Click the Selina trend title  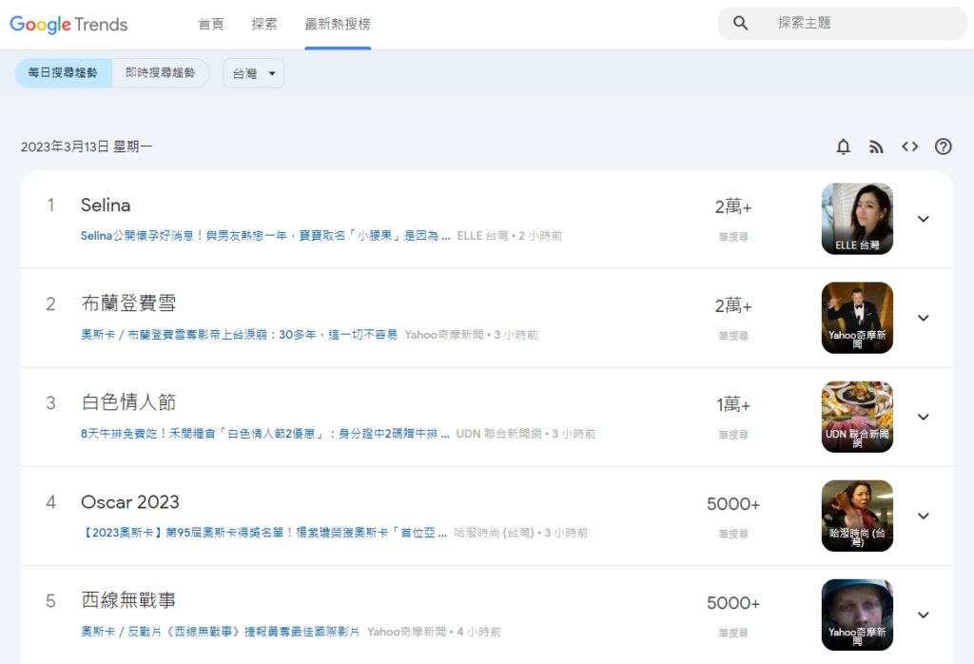click(x=106, y=205)
